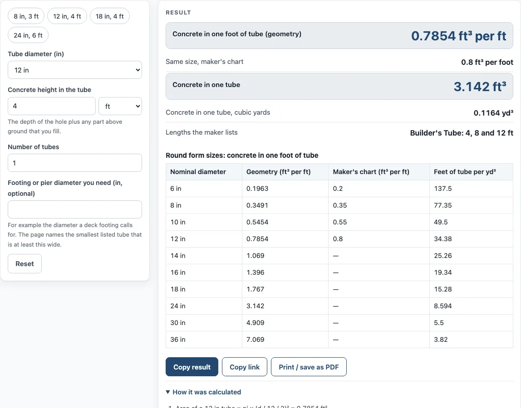The image size is (521, 408).
Task: Select the 0.7854 ft³ per ft result value
Action: pos(458,36)
